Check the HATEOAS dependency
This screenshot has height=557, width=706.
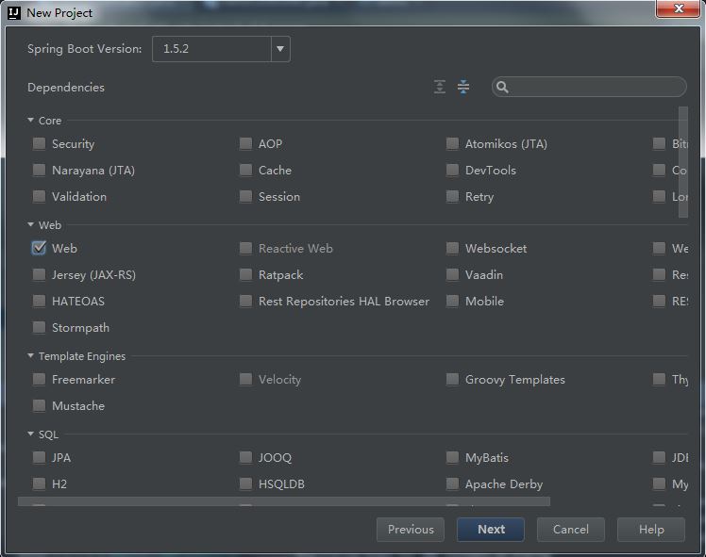(40, 302)
